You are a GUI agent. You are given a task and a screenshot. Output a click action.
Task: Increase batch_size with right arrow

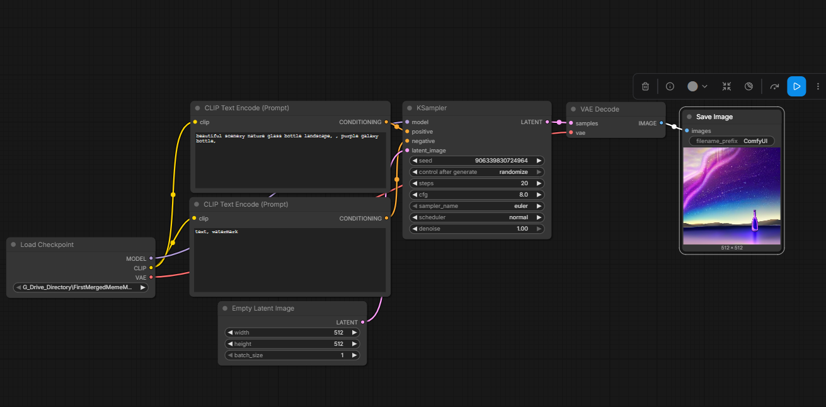pos(354,355)
